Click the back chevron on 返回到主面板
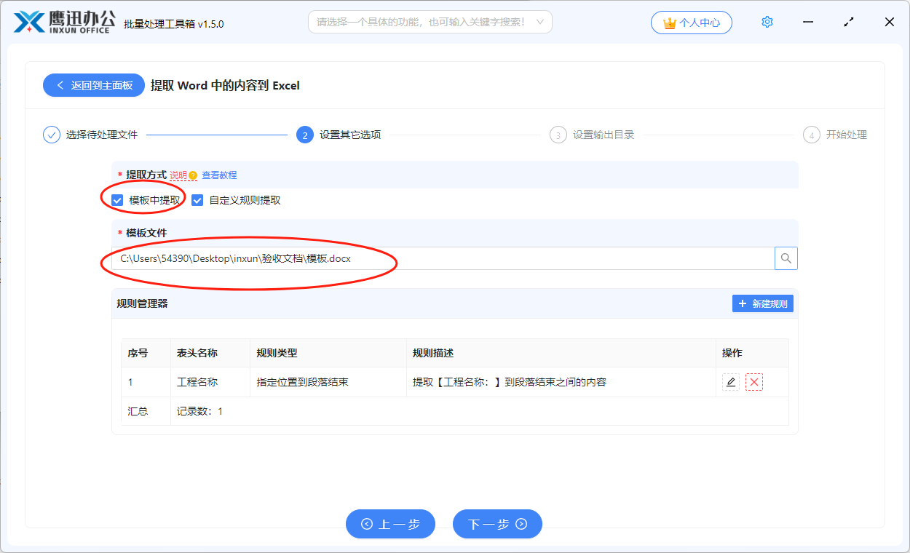This screenshot has width=910, height=553. click(60, 85)
